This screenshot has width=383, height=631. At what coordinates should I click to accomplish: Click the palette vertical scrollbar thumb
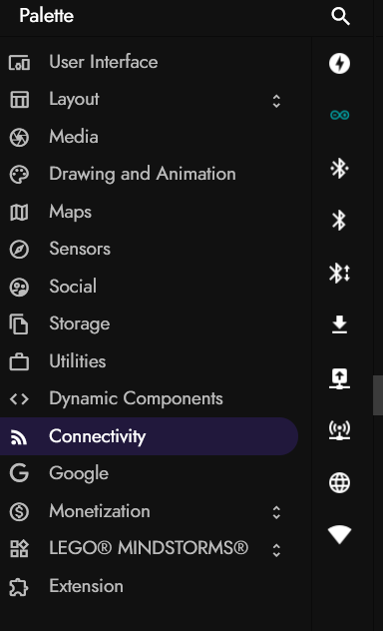pyautogui.click(x=378, y=395)
